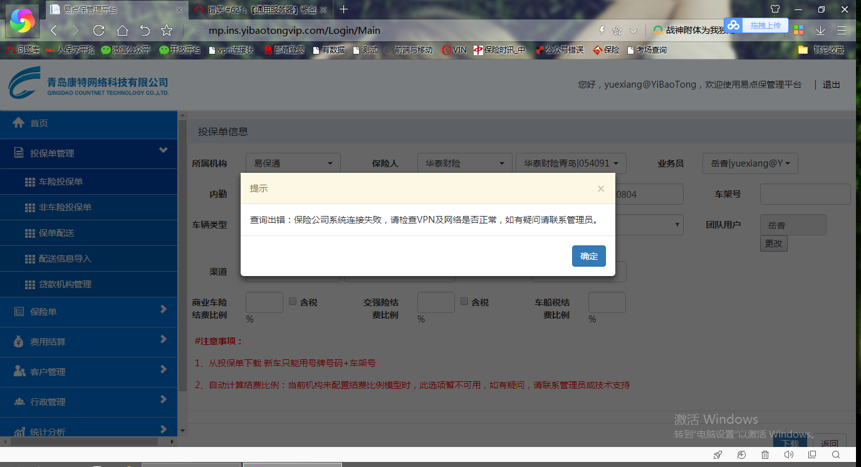Open the VIN bookmark
Viewport: 861px width, 467px height.
coord(454,50)
